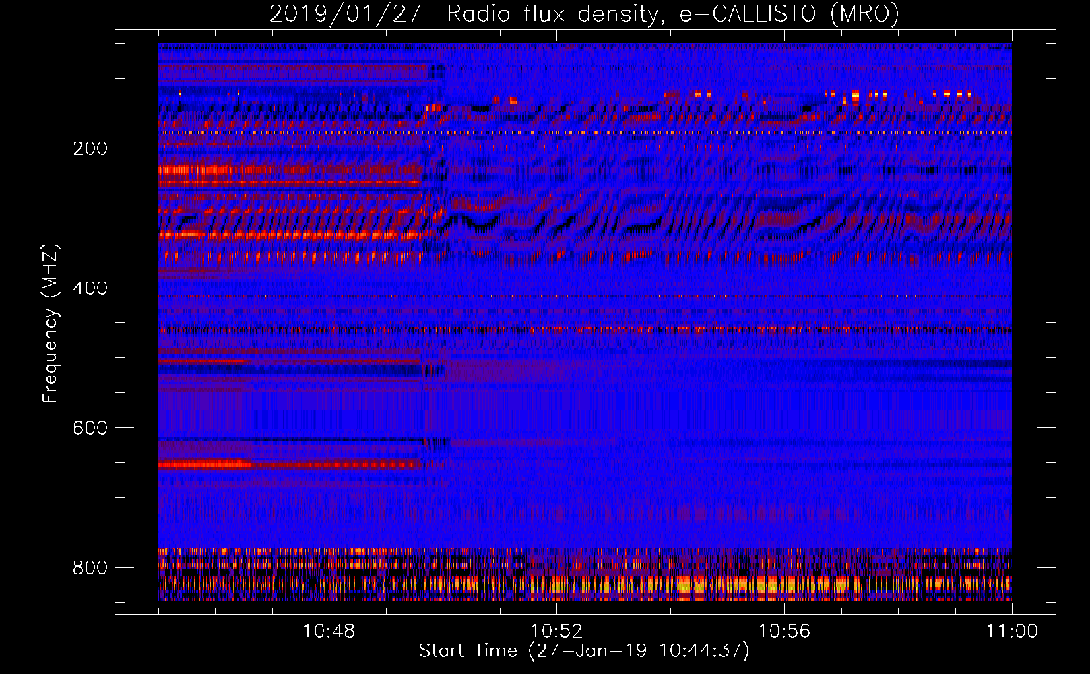Screen dimensions: 1090x674
Task: Click the 10:56 time tick label
Action: click(x=784, y=632)
